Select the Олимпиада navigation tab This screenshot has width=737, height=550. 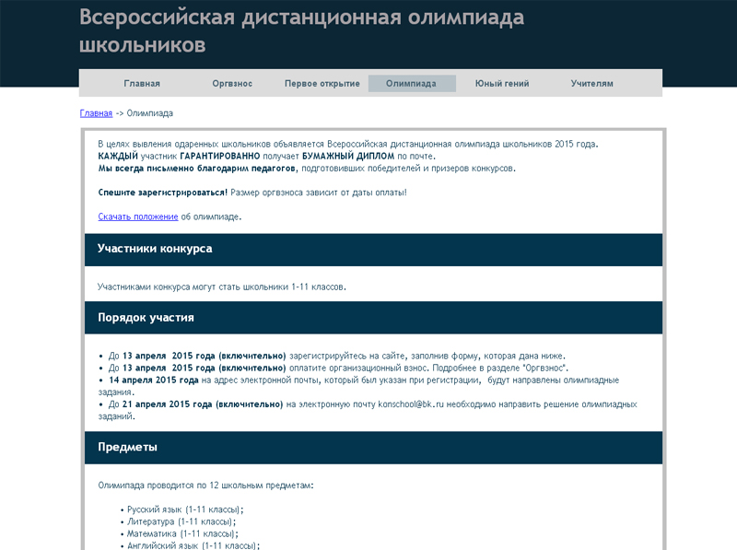pyautogui.click(x=411, y=83)
